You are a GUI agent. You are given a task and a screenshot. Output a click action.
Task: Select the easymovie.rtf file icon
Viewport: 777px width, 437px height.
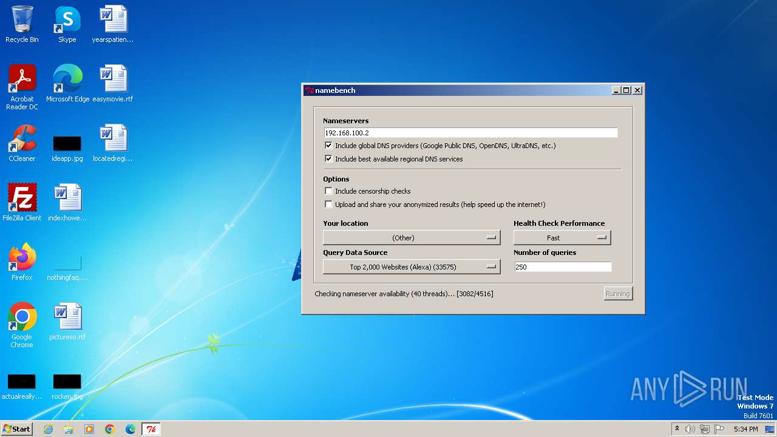(113, 84)
